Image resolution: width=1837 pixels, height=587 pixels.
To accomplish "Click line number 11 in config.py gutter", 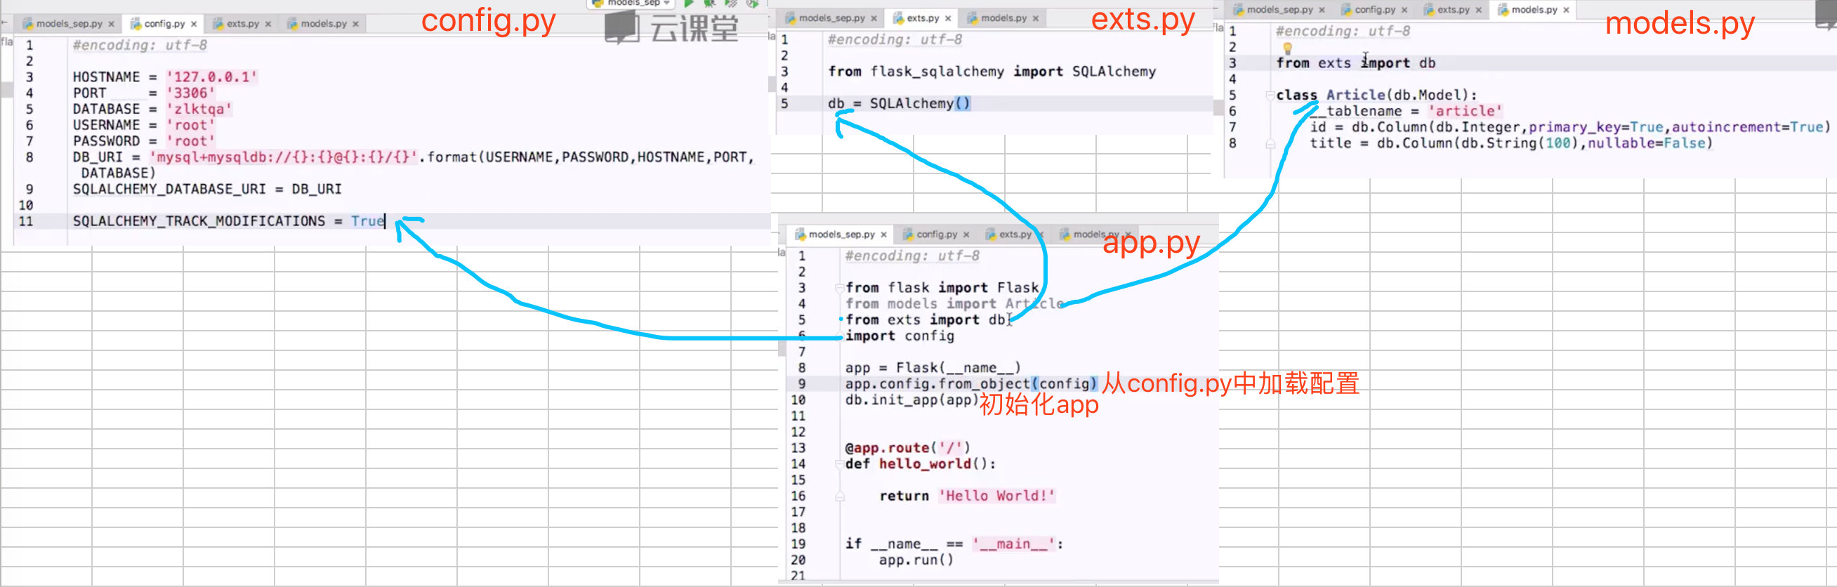I will pos(26,222).
